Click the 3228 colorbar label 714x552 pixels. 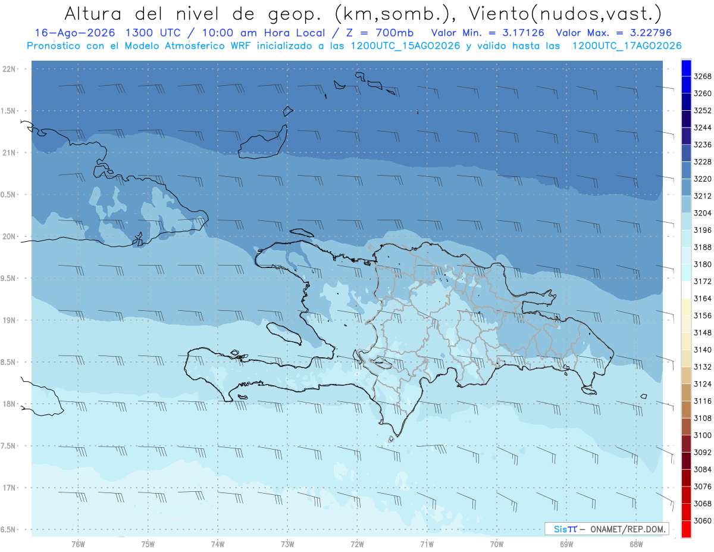click(x=703, y=162)
